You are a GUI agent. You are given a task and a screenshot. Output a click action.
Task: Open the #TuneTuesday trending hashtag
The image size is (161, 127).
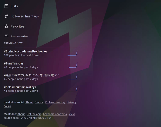pos(14,63)
